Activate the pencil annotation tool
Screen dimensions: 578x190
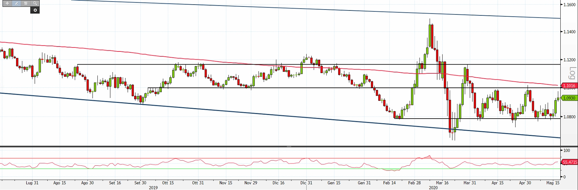[x=16, y=3]
